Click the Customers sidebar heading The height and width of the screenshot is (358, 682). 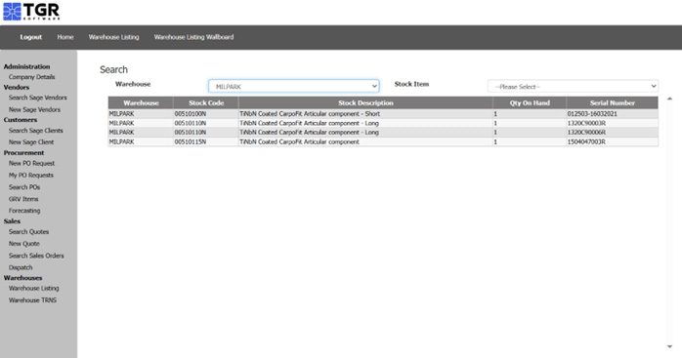click(x=21, y=120)
